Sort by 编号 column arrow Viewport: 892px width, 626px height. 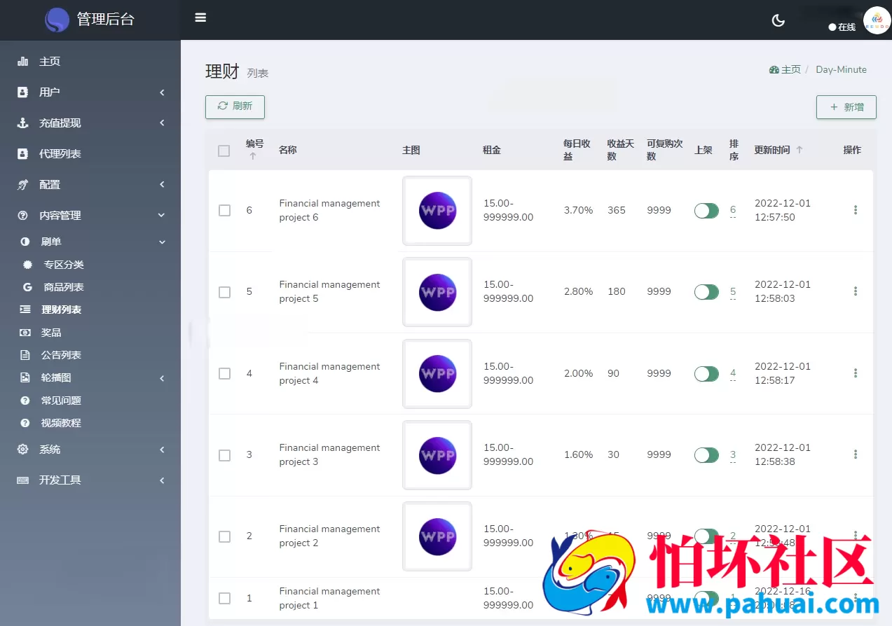coord(253,156)
